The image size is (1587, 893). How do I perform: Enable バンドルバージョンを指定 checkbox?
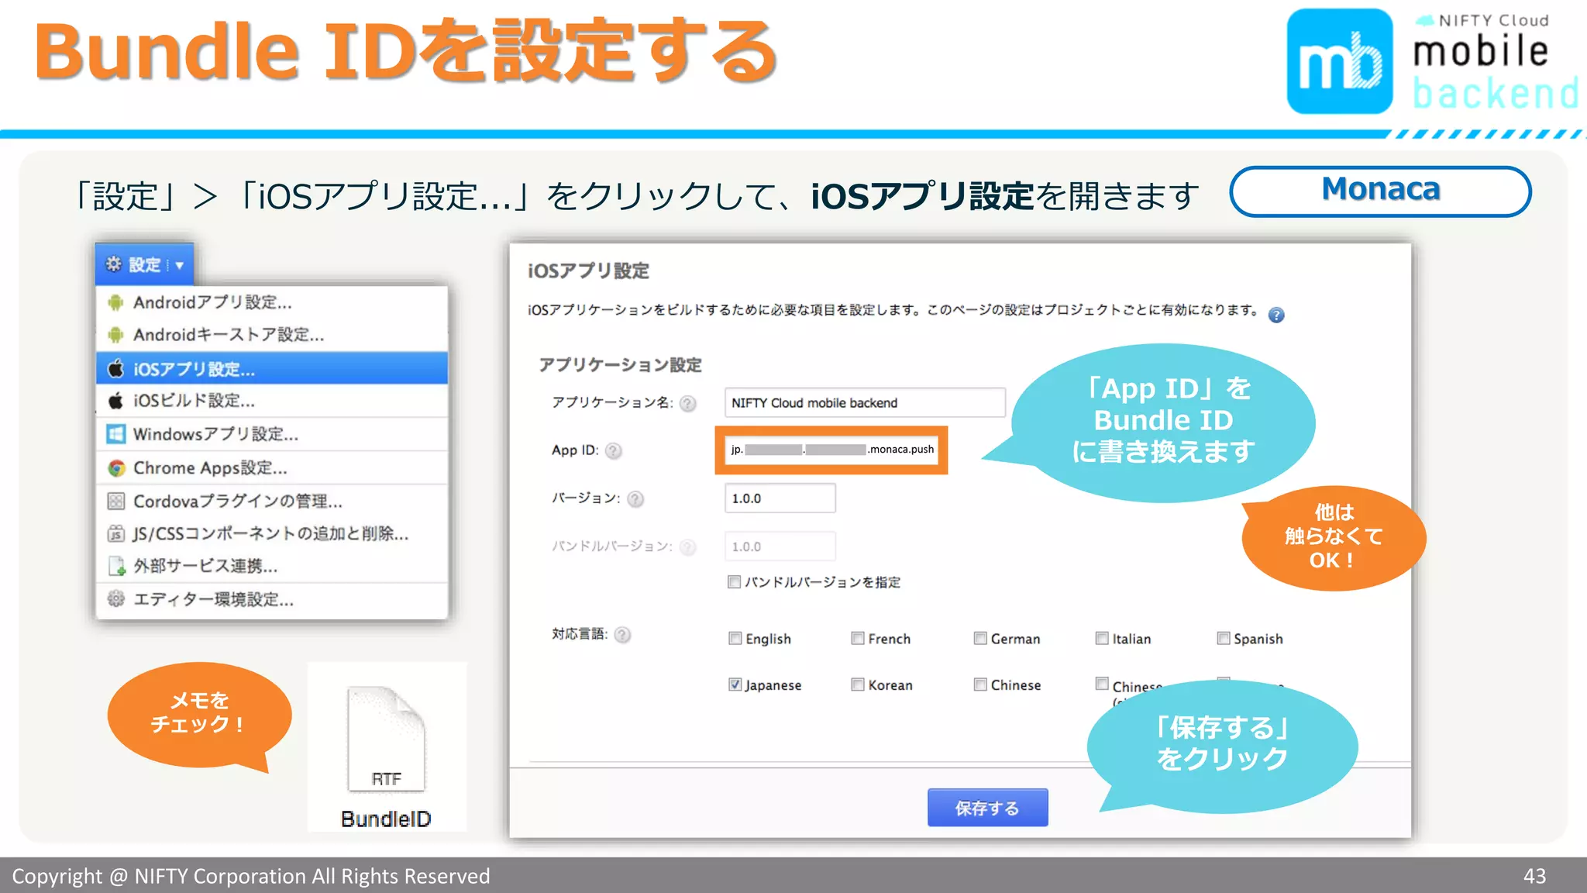pyautogui.click(x=734, y=581)
